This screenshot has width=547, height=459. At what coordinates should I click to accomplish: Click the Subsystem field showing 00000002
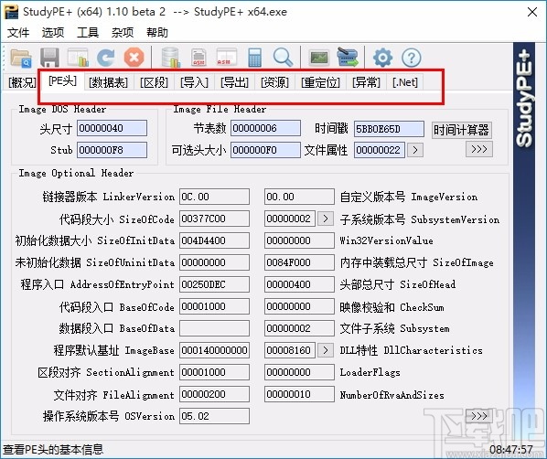[299, 328]
